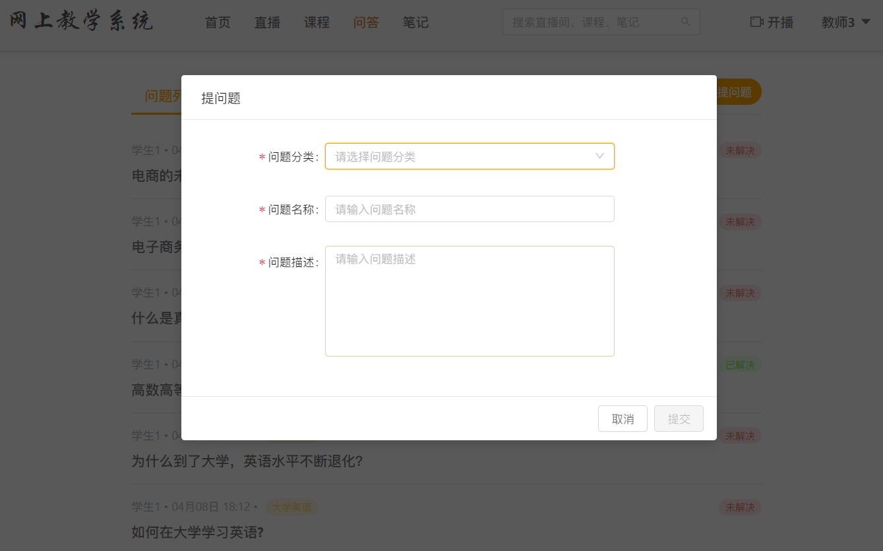
Task: Open the 直播 navigation item
Action: (x=267, y=22)
